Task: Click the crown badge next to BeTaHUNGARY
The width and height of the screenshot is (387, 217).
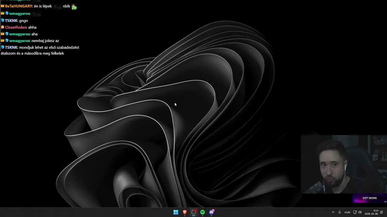Action: coord(2,6)
